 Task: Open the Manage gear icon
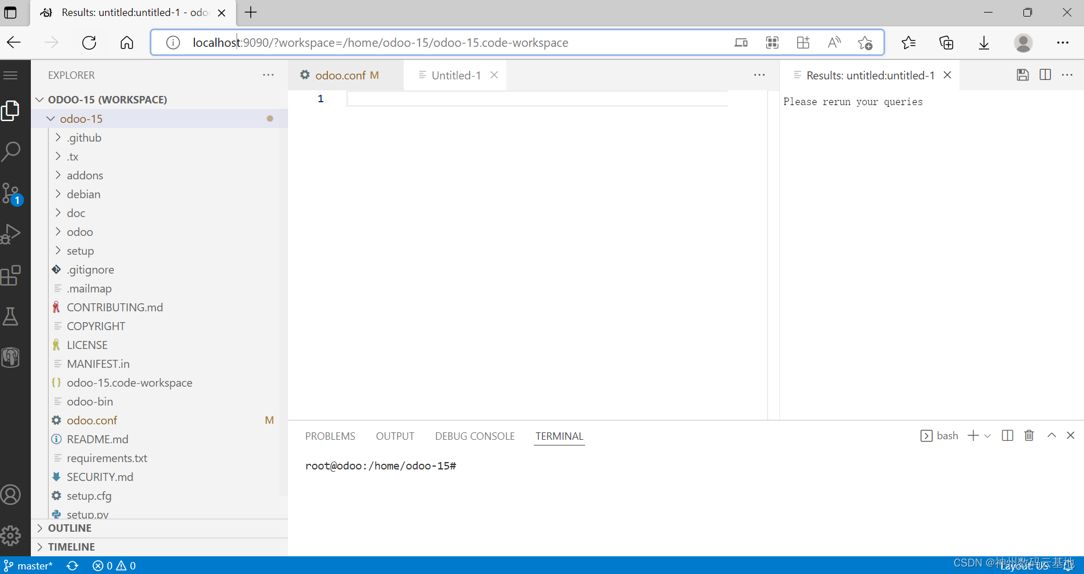click(x=11, y=536)
